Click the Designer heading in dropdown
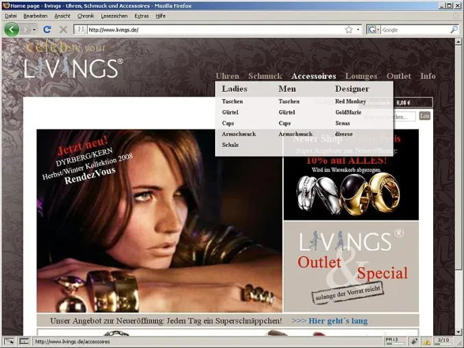 point(352,89)
